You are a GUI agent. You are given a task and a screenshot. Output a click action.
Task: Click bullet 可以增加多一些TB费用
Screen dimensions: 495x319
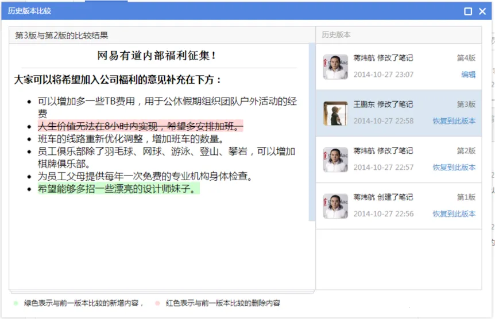click(167, 107)
